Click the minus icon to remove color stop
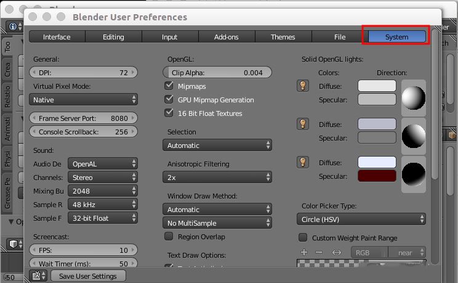The width and height of the screenshot is (458, 283). pos(319,252)
